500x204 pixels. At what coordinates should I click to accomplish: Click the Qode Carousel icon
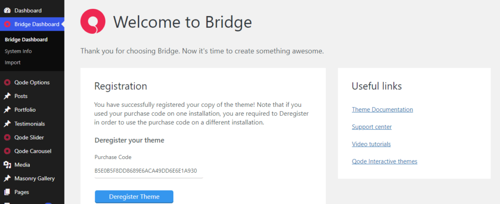7,151
